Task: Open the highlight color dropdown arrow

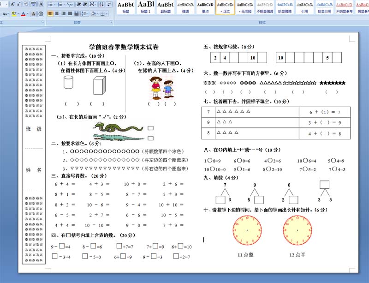Action: point(18,14)
